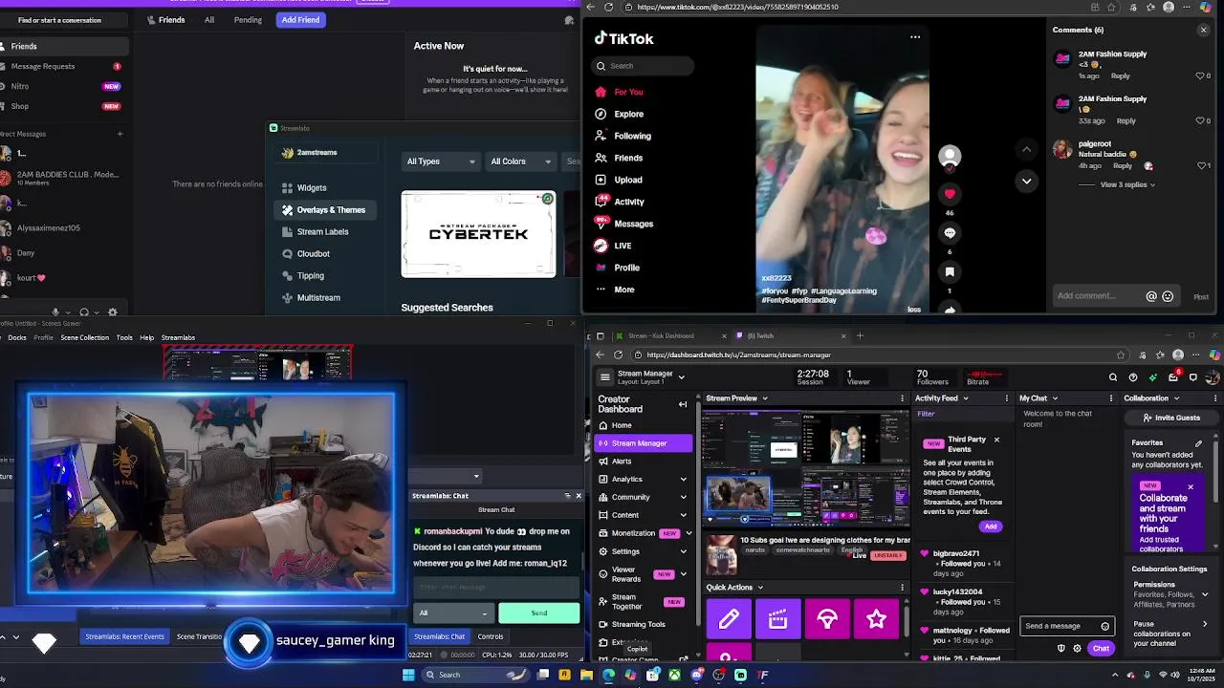Click the star quick action tile

pyautogui.click(x=876, y=620)
